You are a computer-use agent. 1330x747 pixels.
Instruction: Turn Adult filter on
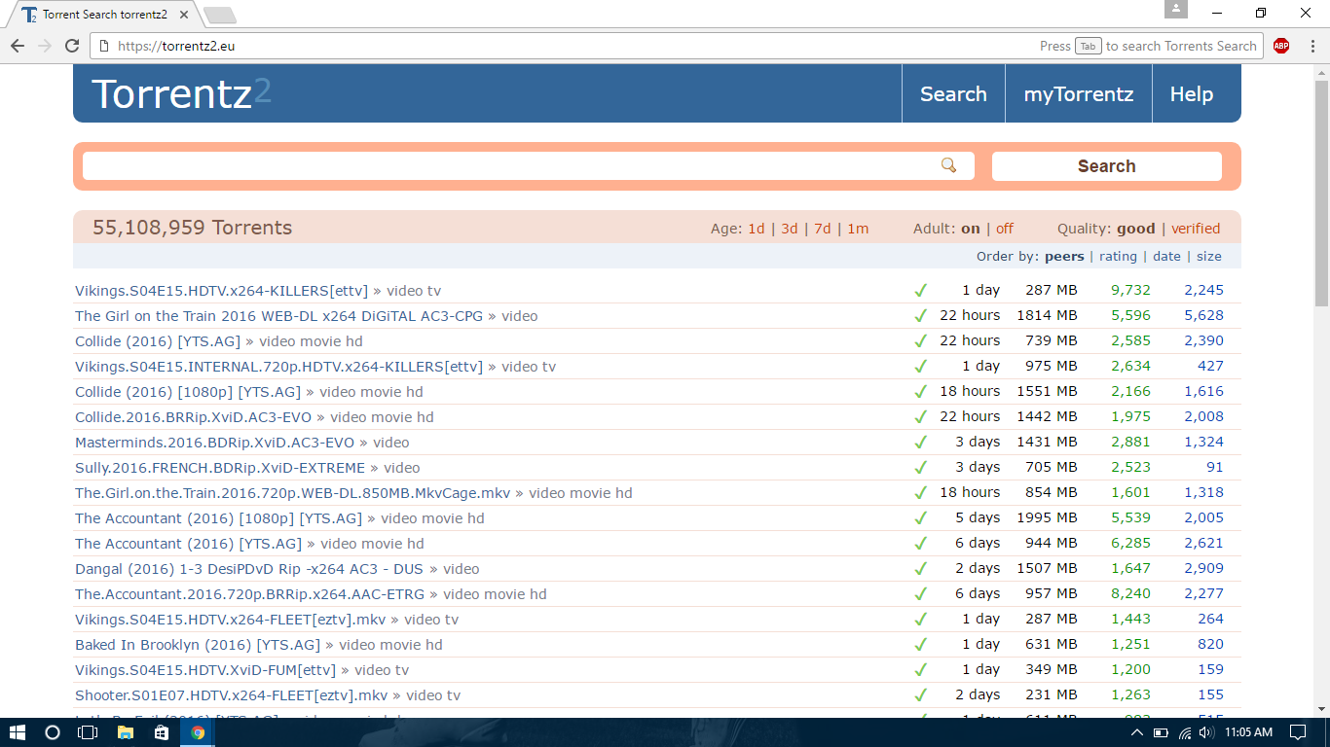(x=971, y=229)
